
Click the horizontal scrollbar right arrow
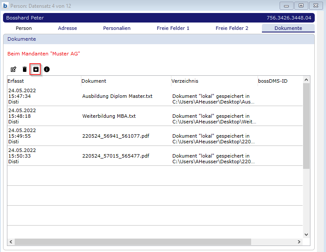pos(299,242)
